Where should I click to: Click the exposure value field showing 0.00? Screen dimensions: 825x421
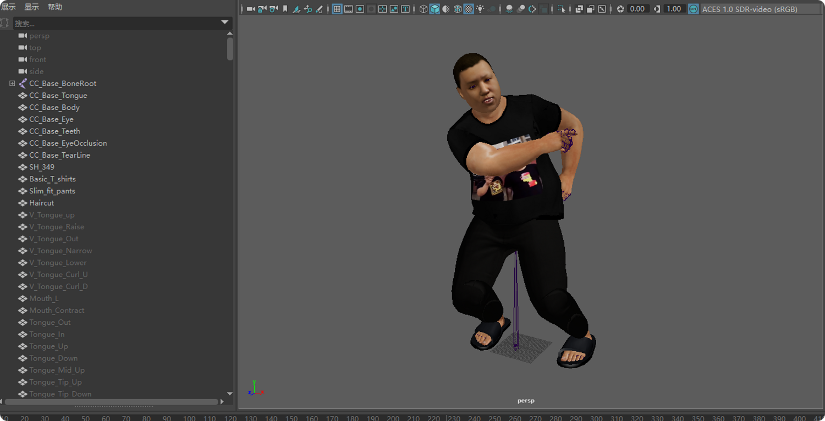tap(638, 9)
